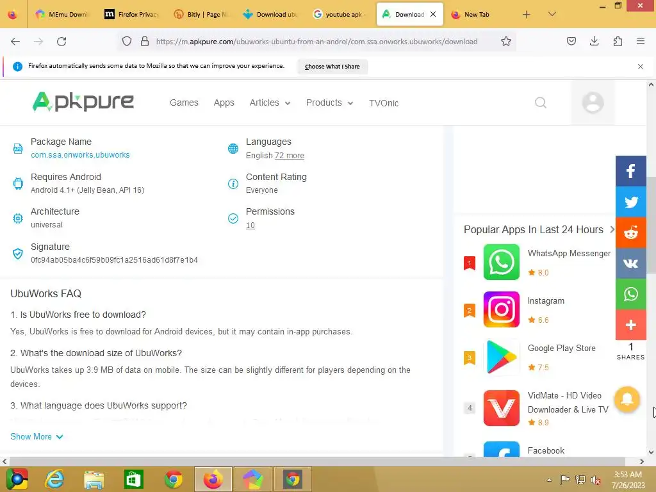Open the list all tabs chevron
Screen dimensions: 656x492
[552, 14]
